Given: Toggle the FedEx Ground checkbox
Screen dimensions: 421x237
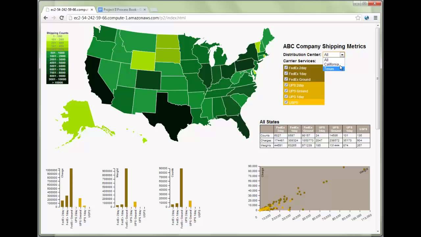Looking at the screenshot, I should [286, 79].
